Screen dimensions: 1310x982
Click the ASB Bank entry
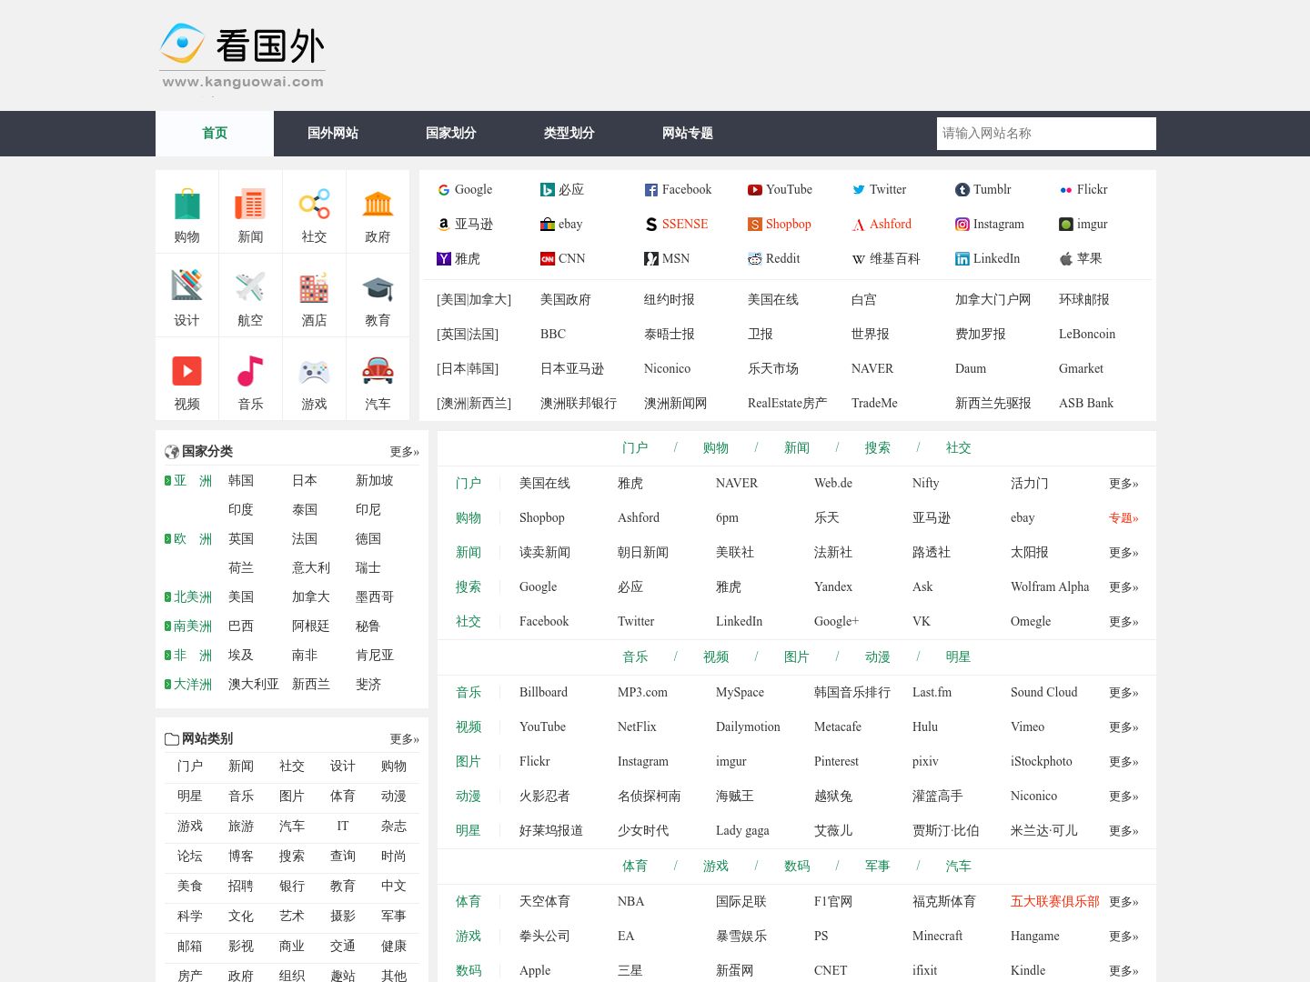point(1086,404)
